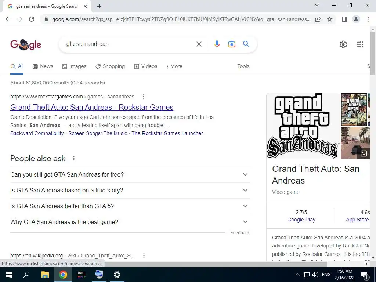The width and height of the screenshot is (376, 282).
Task: Click the padlock site info icon
Action: coord(46,19)
